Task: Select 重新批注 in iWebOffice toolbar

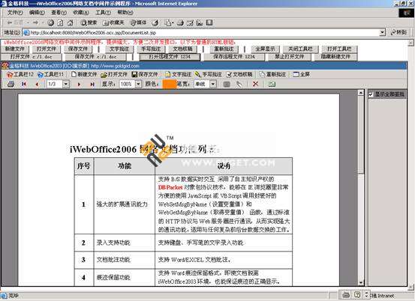Action: [272, 74]
